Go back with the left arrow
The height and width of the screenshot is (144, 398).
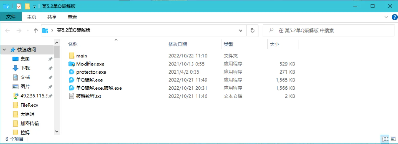7,30
